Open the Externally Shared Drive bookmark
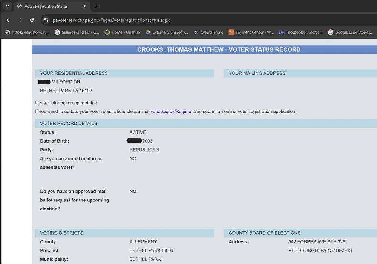Image resolution: width=377 pixels, height=264 pixels. [167, 32]
